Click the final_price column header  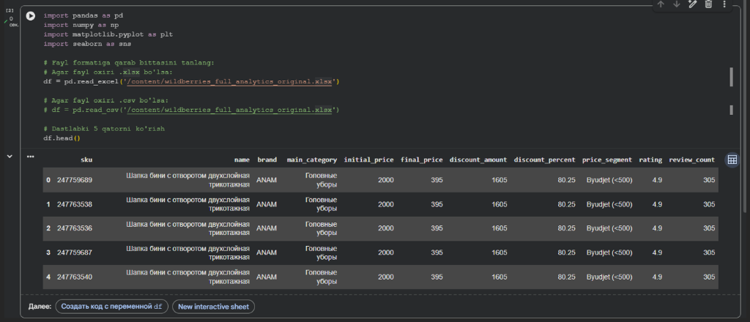coord(421,160)
